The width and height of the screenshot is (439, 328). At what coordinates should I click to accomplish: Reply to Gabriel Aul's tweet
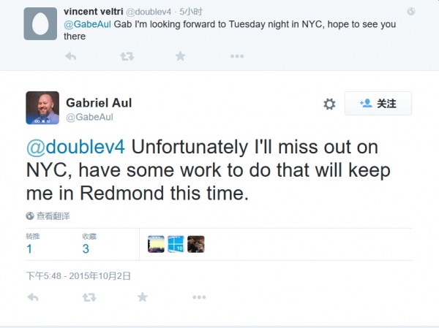coord(32,297)
